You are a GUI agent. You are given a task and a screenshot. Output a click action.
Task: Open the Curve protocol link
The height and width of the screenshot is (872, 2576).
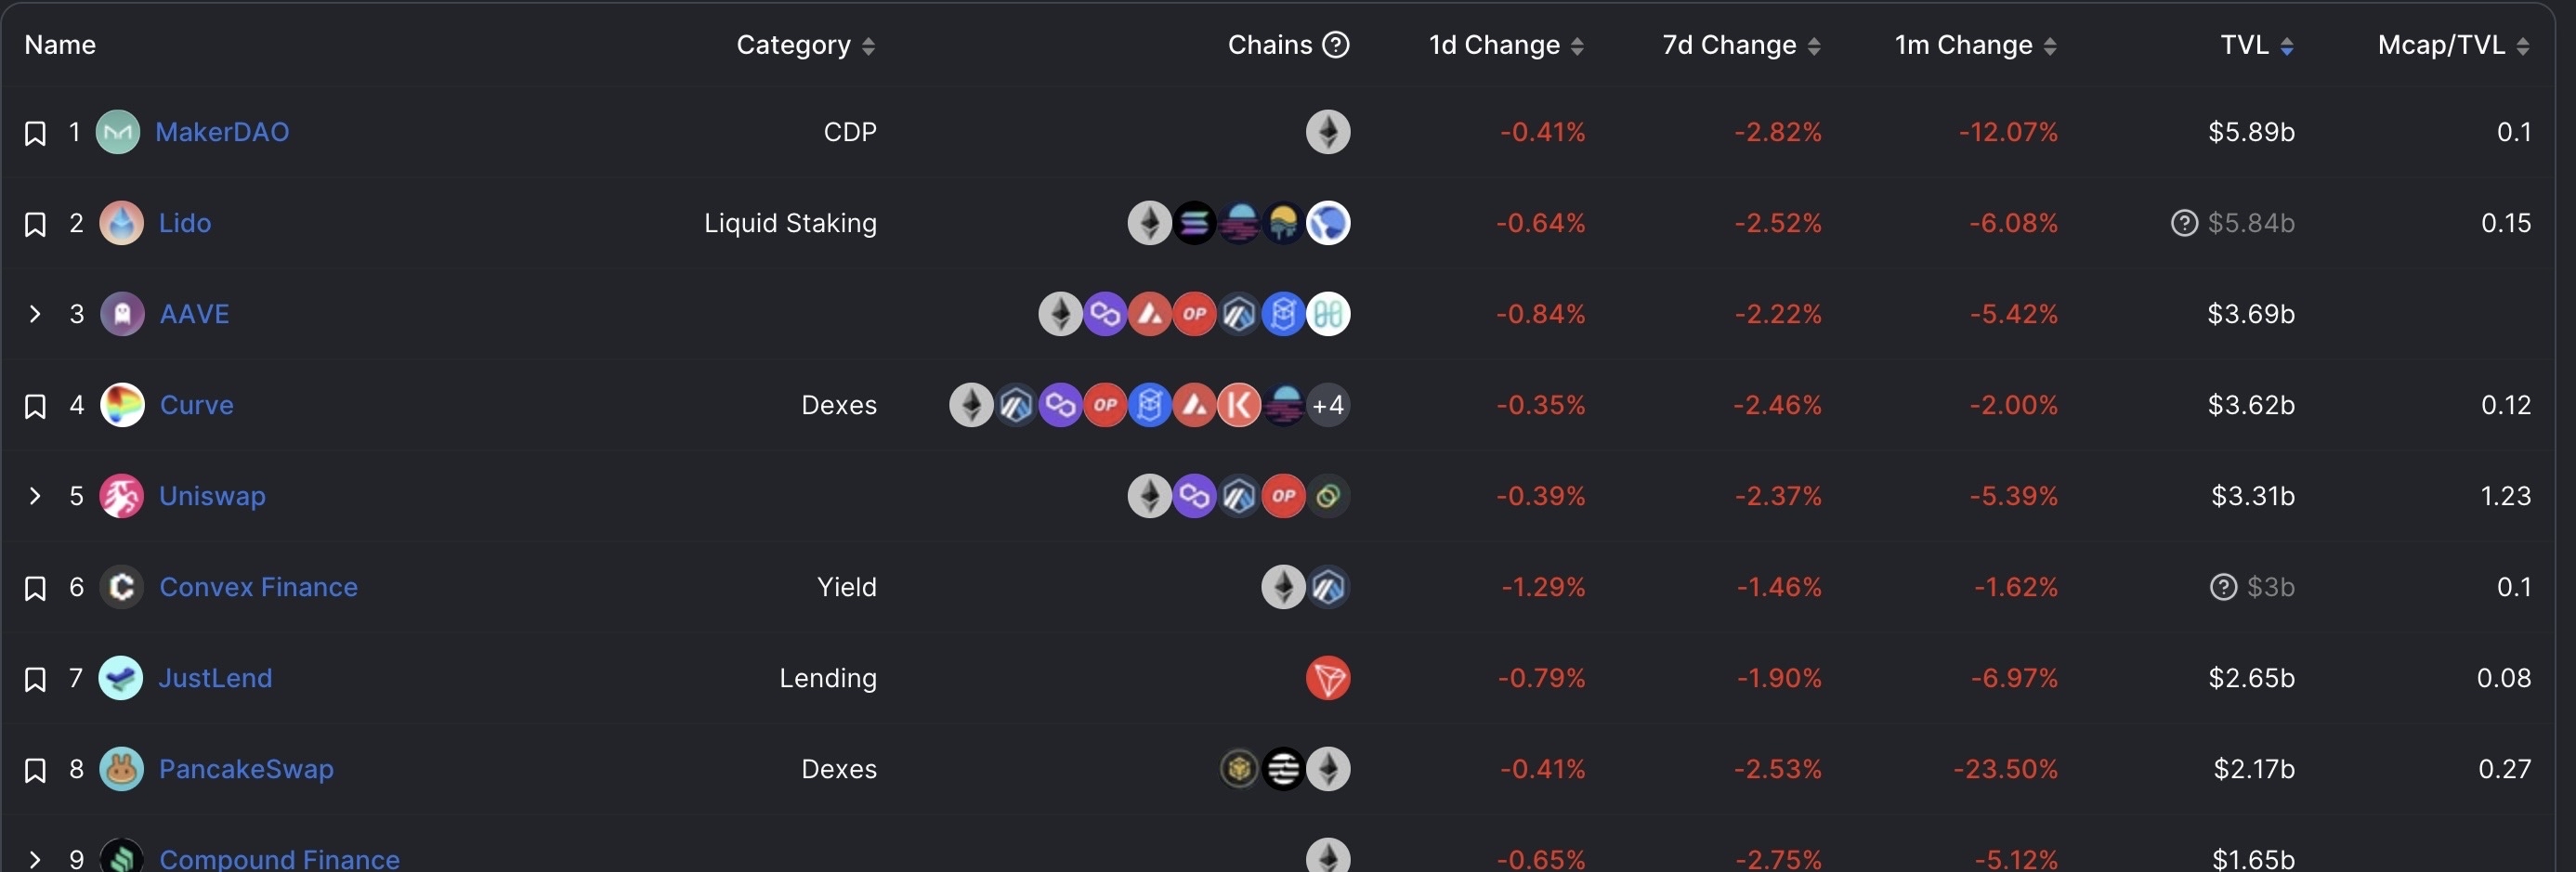pos(197,405)
